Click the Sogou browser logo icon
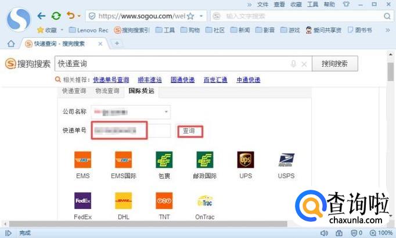 point(19,19)
